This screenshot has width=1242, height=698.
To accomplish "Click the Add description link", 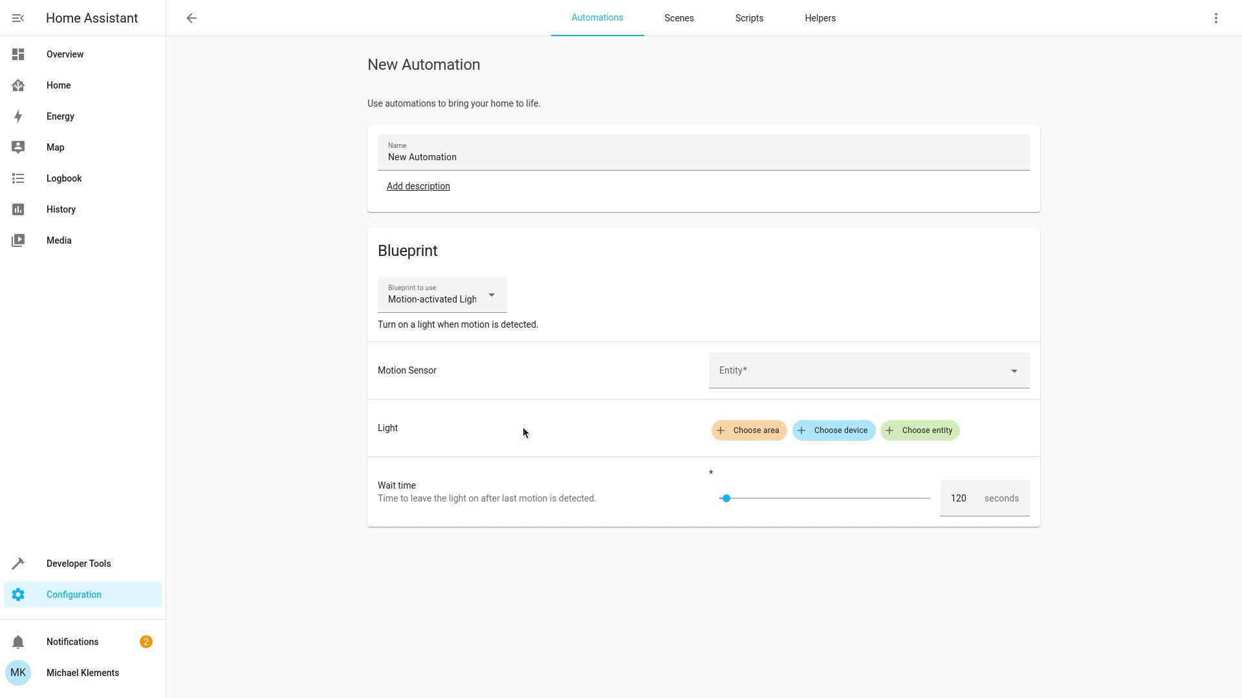I will pos(418,186).
